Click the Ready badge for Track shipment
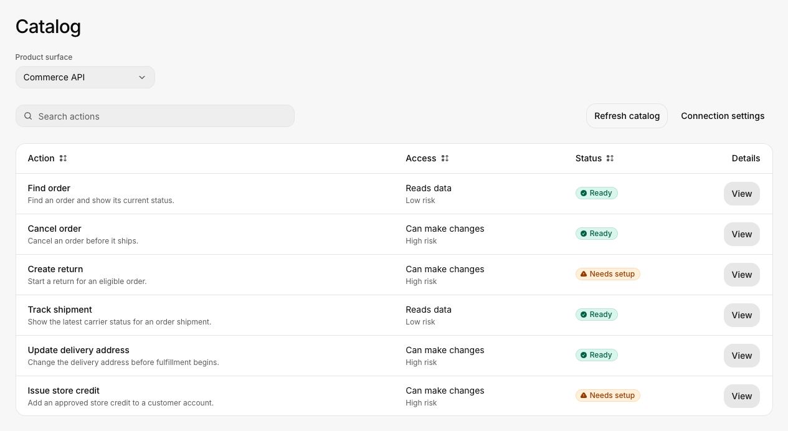788x431 pixels. (597, 315)
